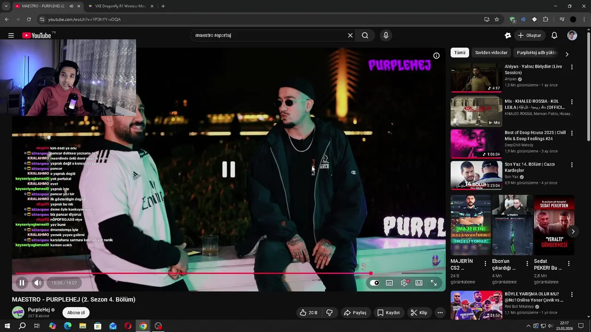Toggle the autoplay switch in the player
This screenshot has width=591, height=332.
pyautogui.click(x=374, y=283)
